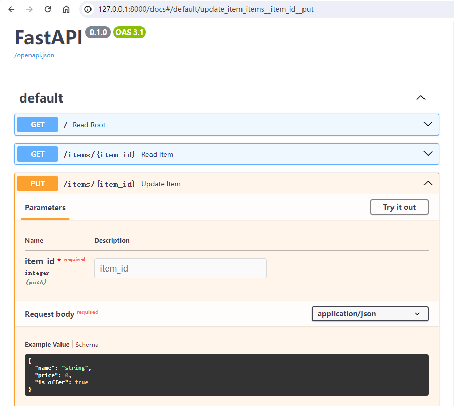Click the (path) location label
Image resolution: width=454 pixels, height=406 pixels.
36,282
